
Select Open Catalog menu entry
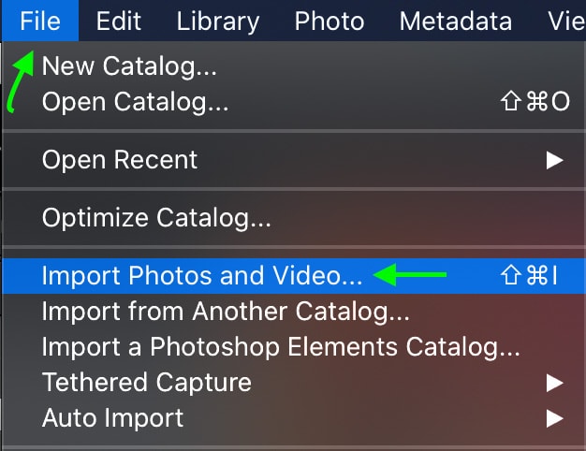[294, 102]
